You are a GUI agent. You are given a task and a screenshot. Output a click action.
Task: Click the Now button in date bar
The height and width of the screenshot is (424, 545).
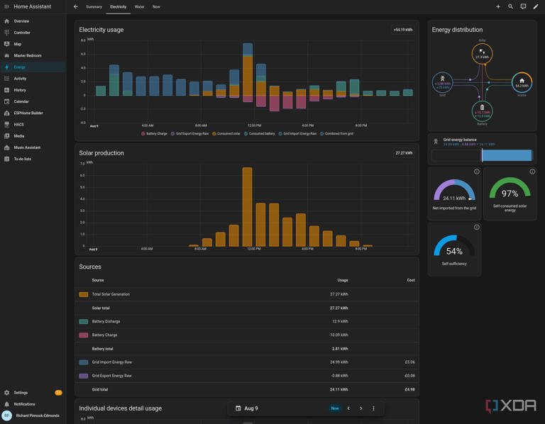pos(335,408)
